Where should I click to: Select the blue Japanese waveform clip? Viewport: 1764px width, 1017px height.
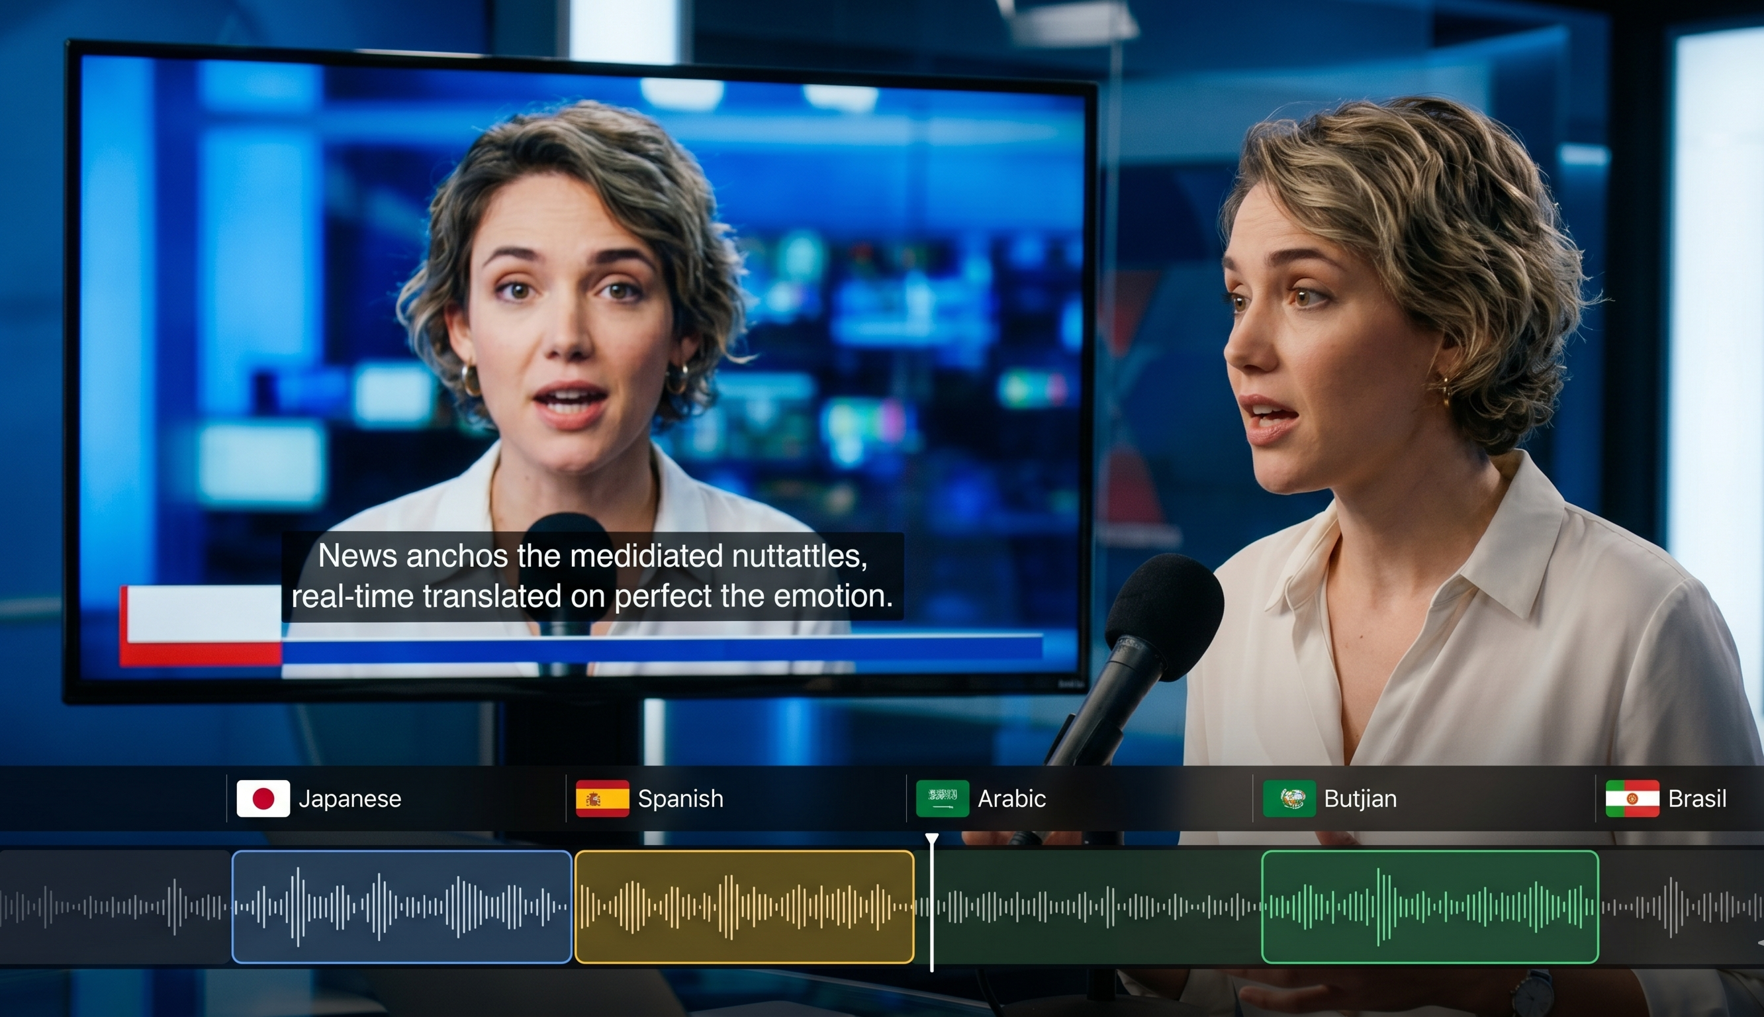pos(401,906)
